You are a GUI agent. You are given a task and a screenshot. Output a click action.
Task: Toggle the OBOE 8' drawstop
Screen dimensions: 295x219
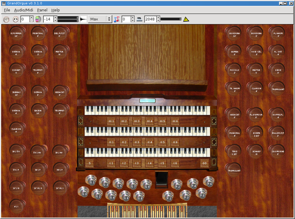click(x=276, y=70)
